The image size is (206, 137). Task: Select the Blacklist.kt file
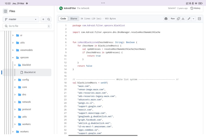tap(27, 72)
